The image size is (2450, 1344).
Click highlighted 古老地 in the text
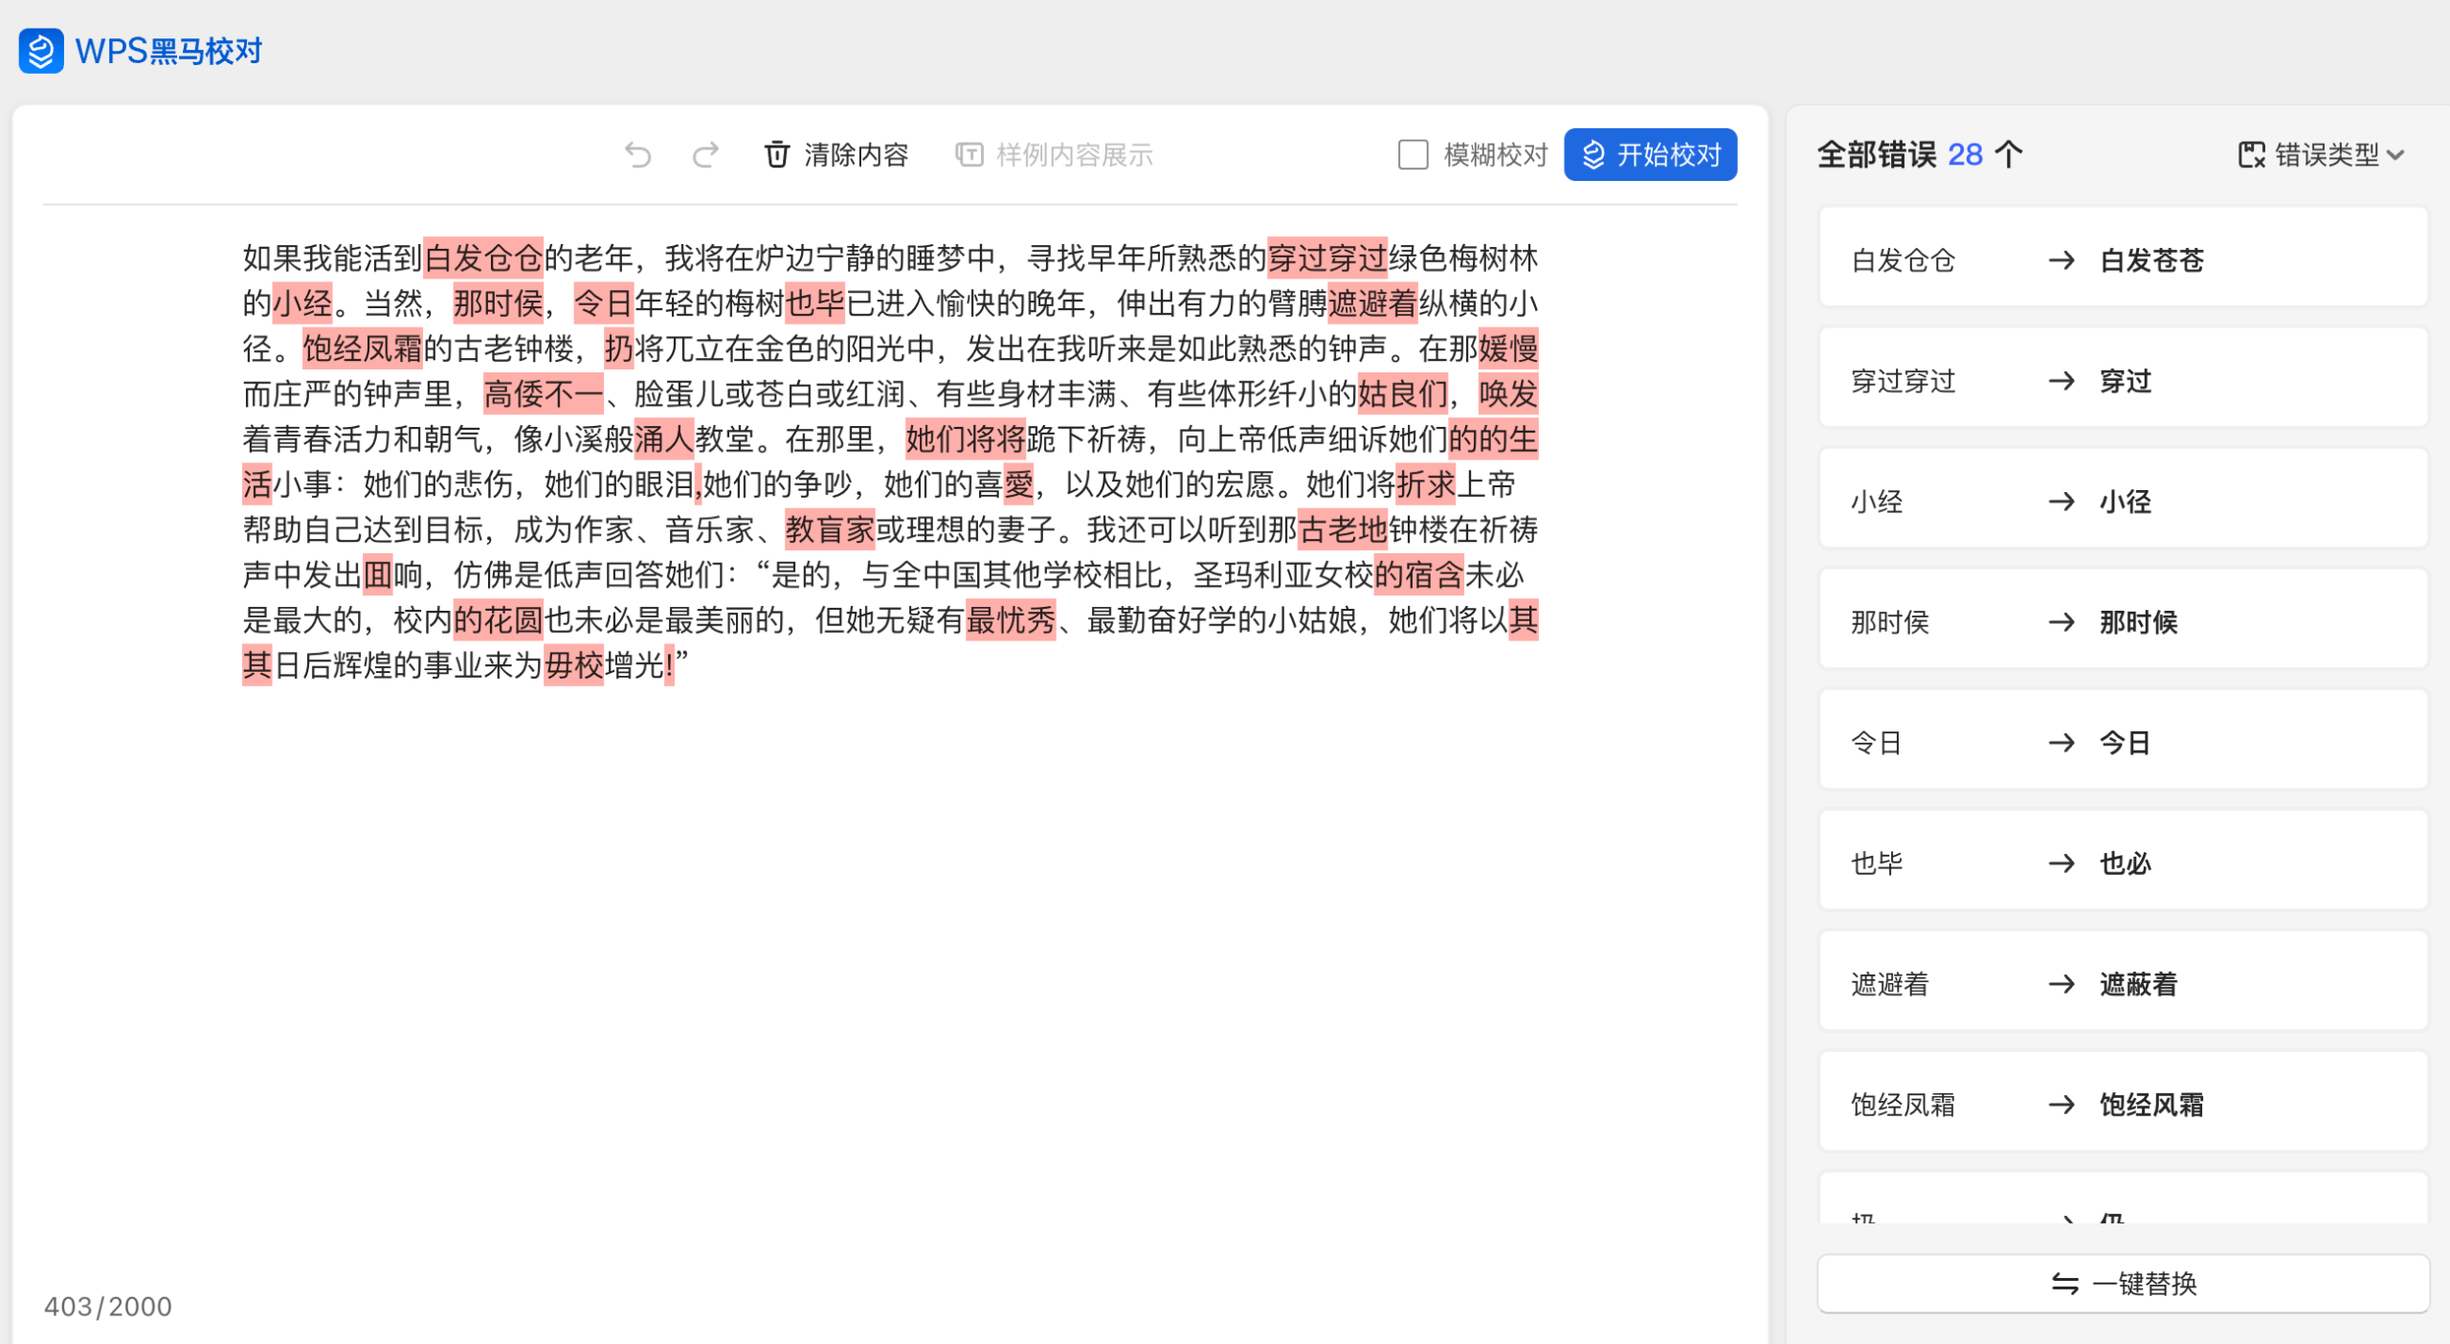(x=1343, y=529)
